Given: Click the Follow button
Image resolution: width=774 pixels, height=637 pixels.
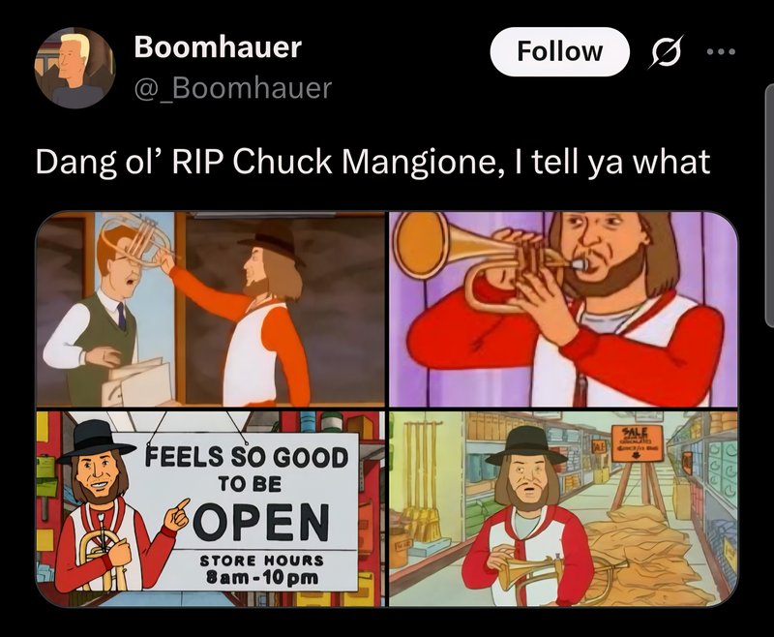Looking at the screenshot, I should coord(560,51).
